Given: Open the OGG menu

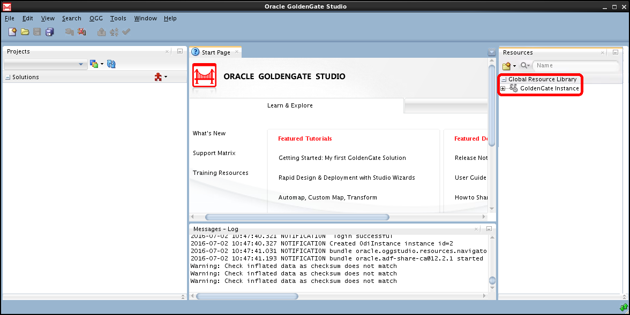Looking at the screenshot, I should tap(96, 18).
